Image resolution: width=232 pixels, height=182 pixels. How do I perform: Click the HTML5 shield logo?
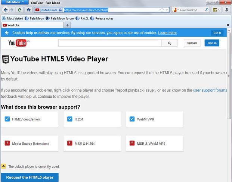click(x=6, y=59)
